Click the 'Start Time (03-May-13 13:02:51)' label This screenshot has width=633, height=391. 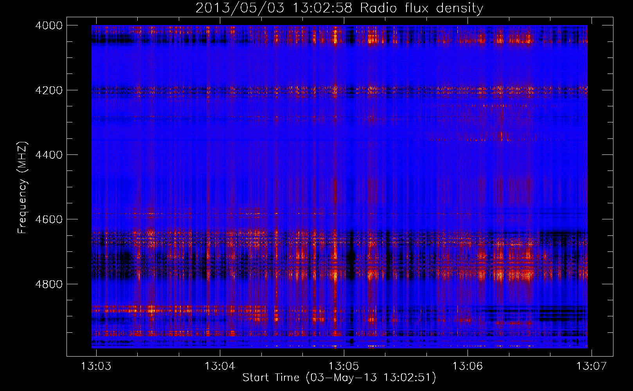click(x=339, y=378)
